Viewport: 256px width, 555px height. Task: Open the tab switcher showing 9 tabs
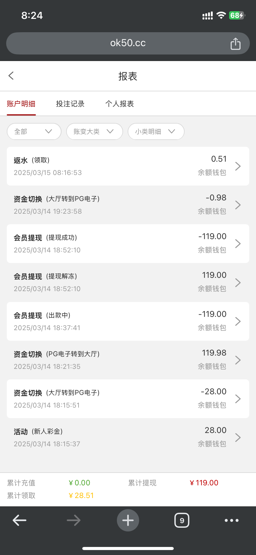coord(182,520)
